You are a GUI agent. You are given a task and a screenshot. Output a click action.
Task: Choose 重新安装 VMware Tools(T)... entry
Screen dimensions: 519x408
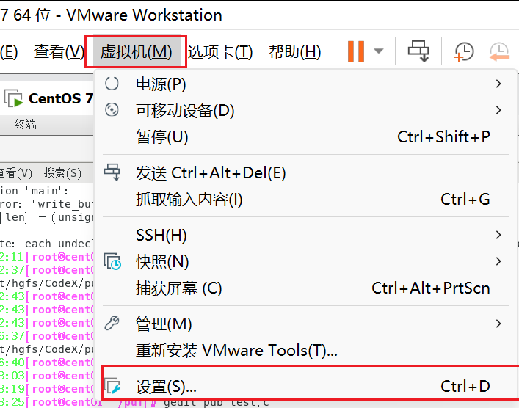click(305, 351)
